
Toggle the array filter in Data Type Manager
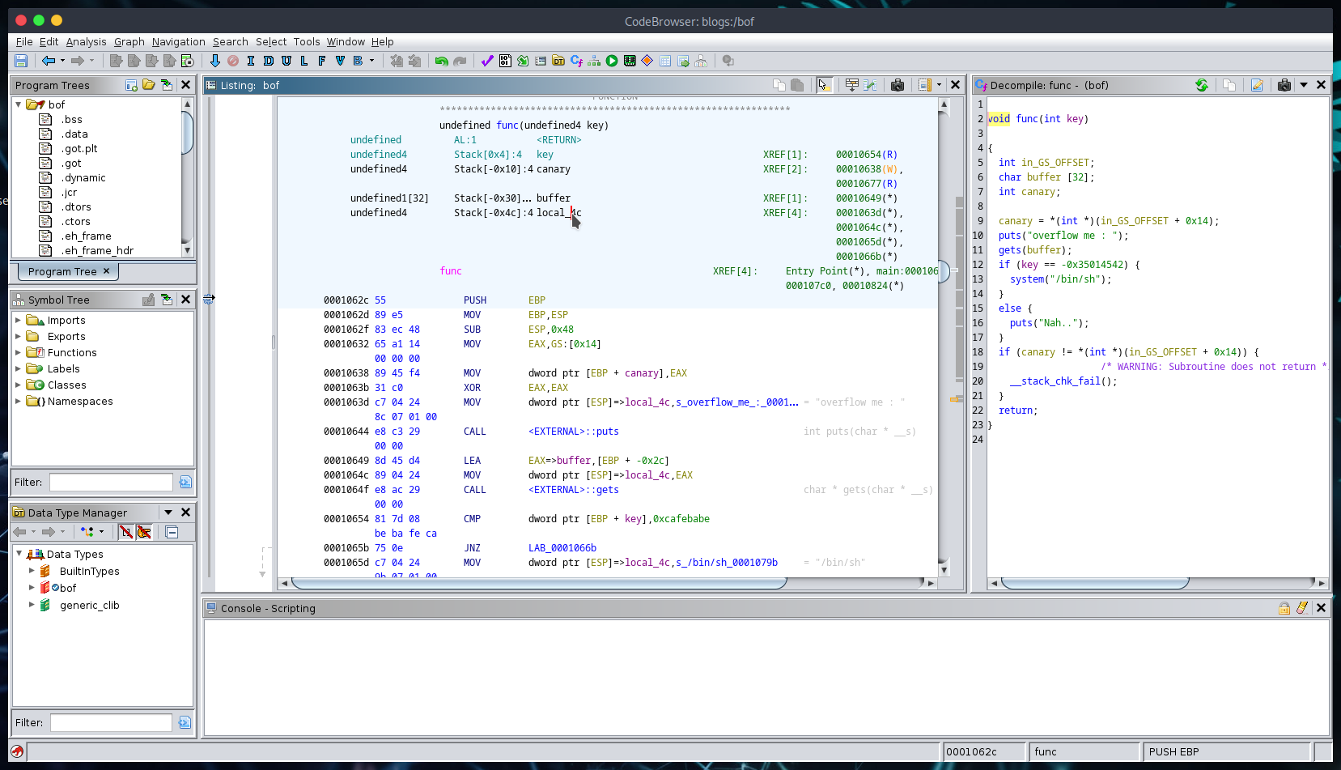click(x=125, y=532)
